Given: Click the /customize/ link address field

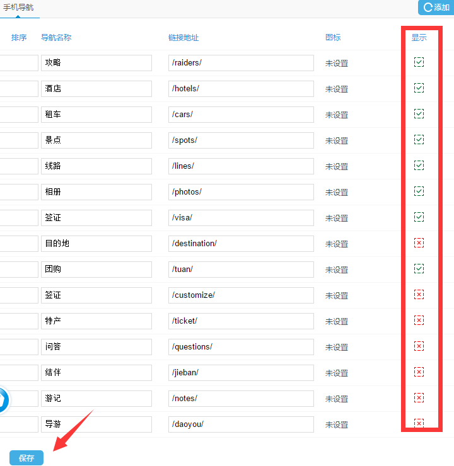Looking at the screenshot, I should (241, 295).
